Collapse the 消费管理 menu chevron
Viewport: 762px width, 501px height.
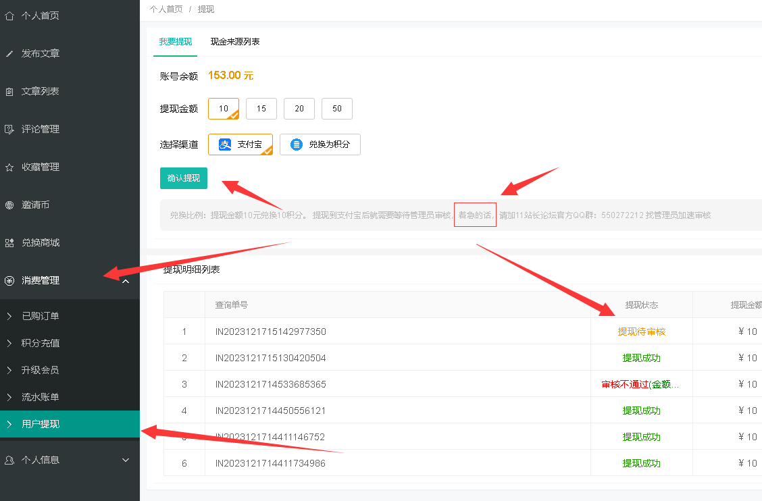click(125, 280)
